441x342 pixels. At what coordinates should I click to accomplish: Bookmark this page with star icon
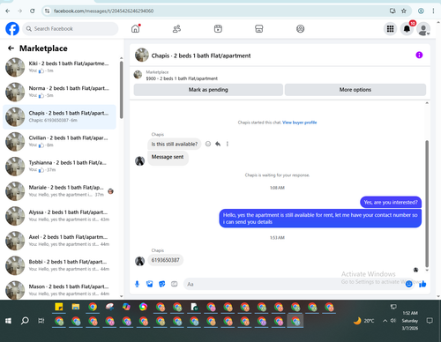[x=404, y=11]
